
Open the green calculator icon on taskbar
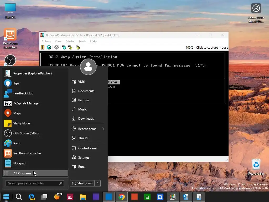[147, 197]
